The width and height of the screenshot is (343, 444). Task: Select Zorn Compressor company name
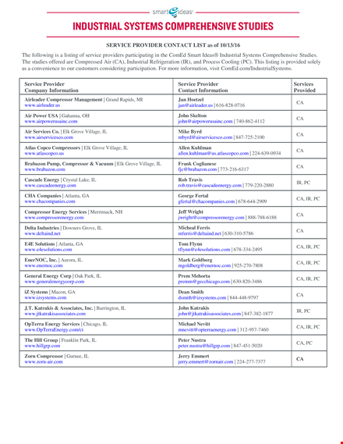(44, 357)
